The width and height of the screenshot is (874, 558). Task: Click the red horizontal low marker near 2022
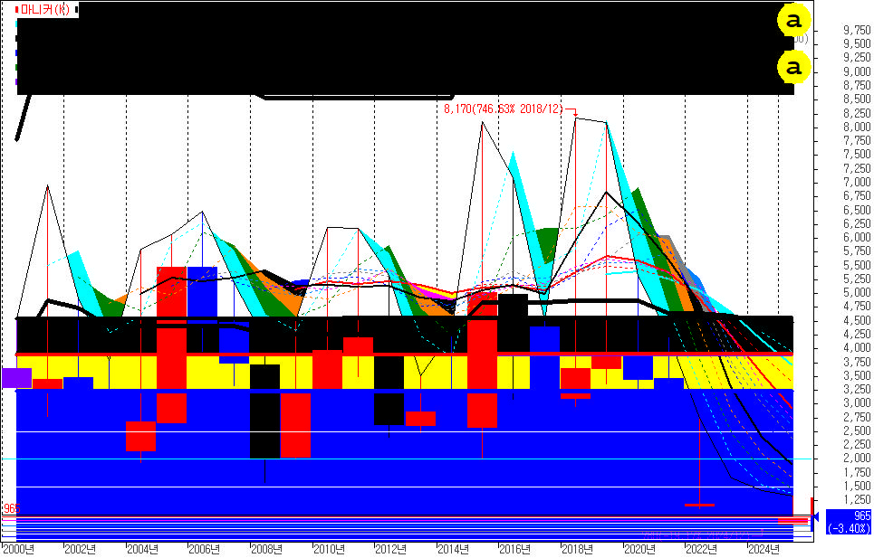coord(699,505)
